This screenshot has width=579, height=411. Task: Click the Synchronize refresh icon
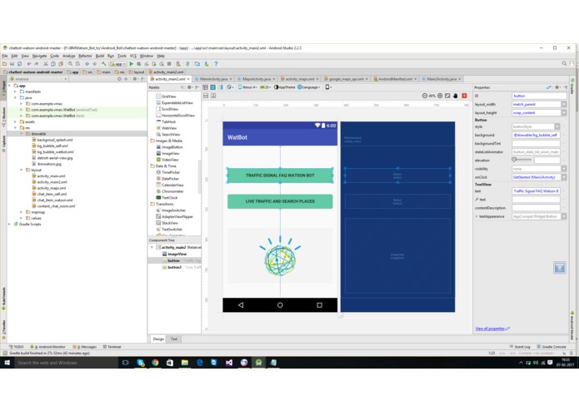pyautogui.click(x=19, y=64)
